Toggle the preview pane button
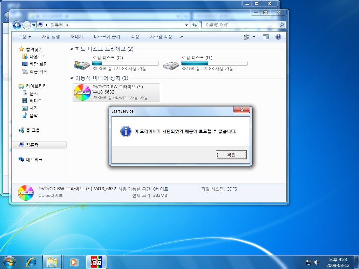 (x=266, y=37)
